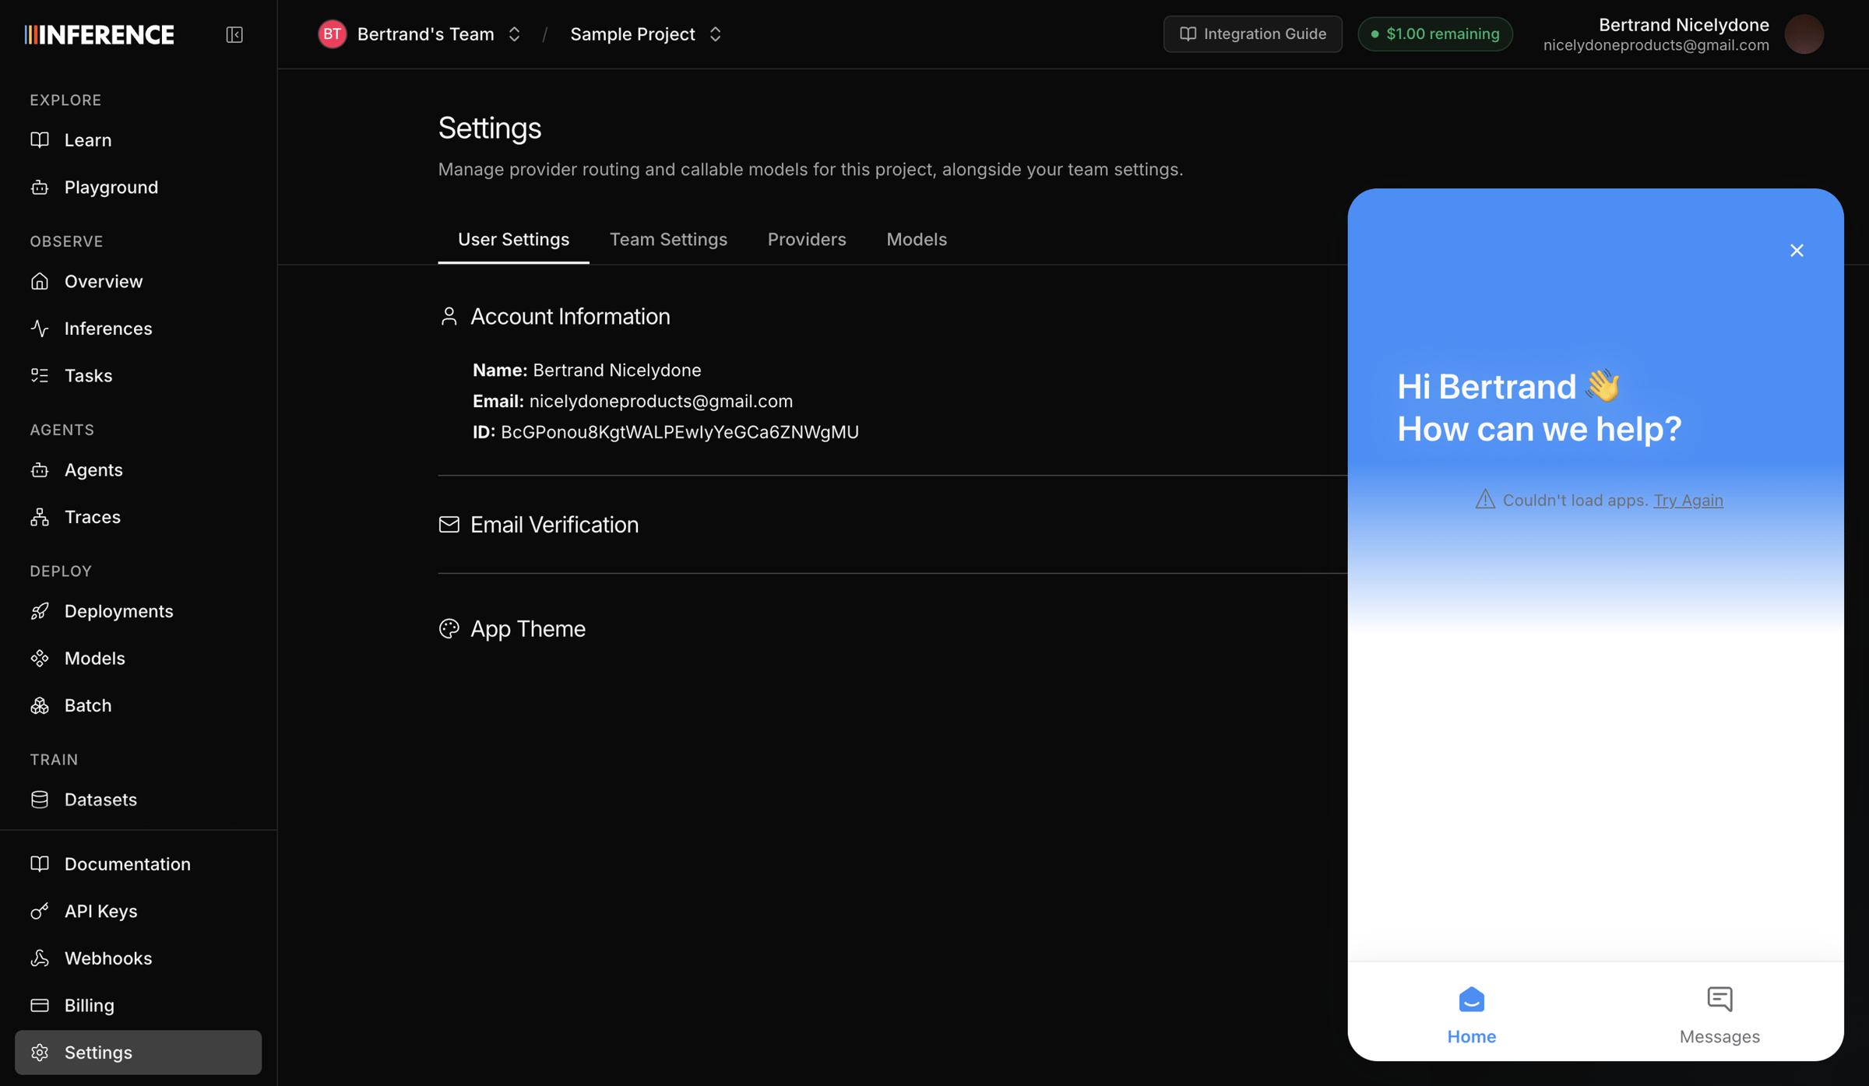Image resolution: width=1869 pixels, height=1086 pixels.
Task: Open the Webhooks icon
Action: tap(40, 958)
